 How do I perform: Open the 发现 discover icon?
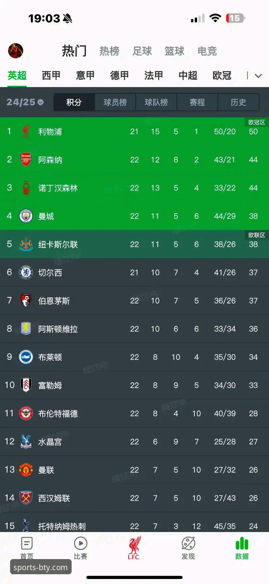tap(188, 544)
